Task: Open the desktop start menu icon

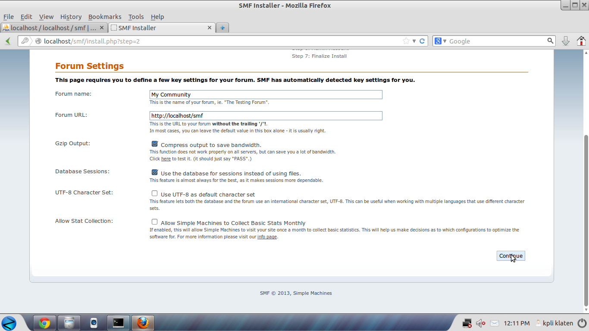Action: [x=9, y=323]
